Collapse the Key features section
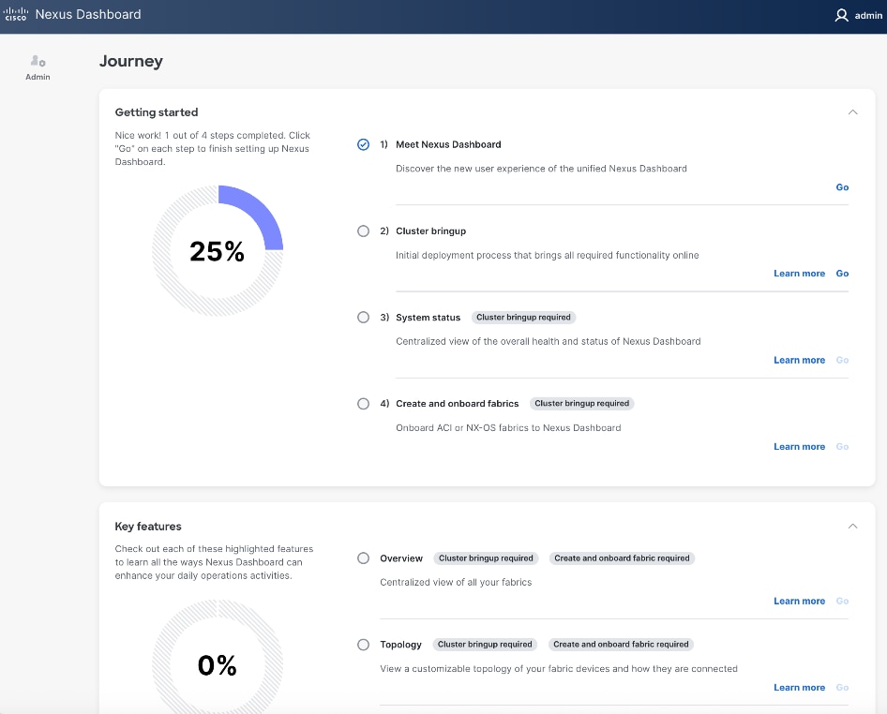 point(853,526)
